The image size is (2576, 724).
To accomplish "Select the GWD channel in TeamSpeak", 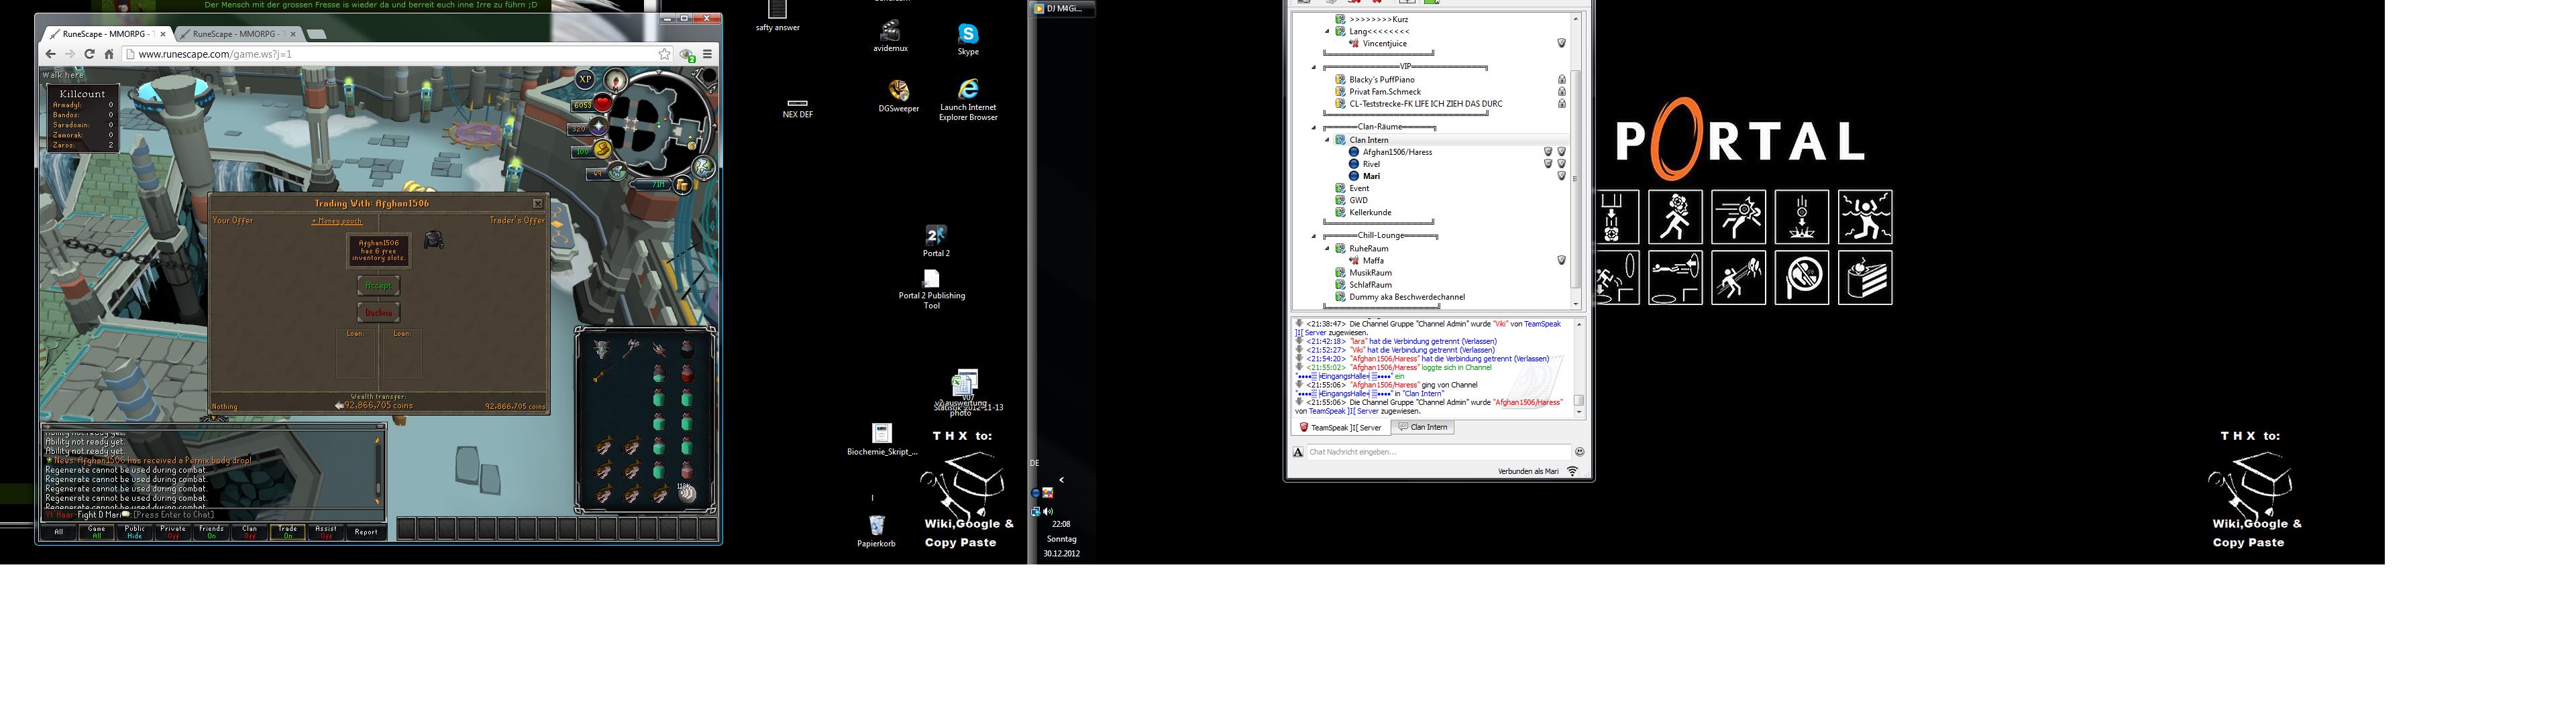I will (x=1358, y=201).
